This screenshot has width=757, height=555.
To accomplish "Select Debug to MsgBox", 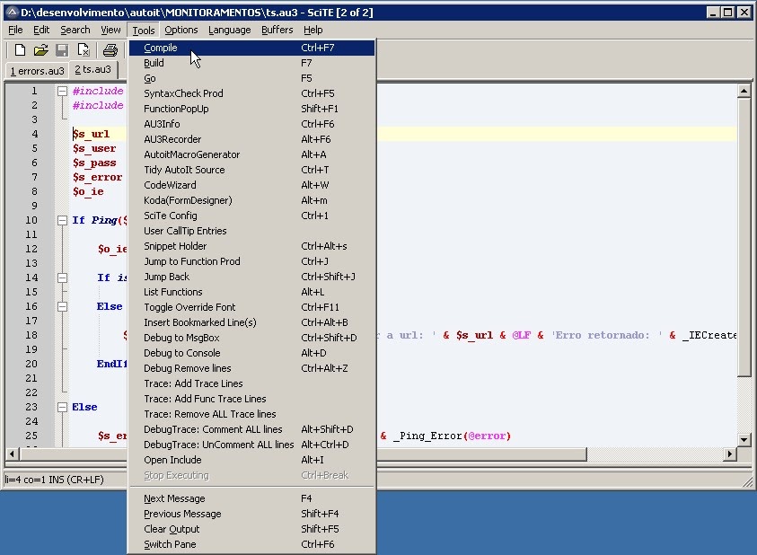I will (251, 339).
